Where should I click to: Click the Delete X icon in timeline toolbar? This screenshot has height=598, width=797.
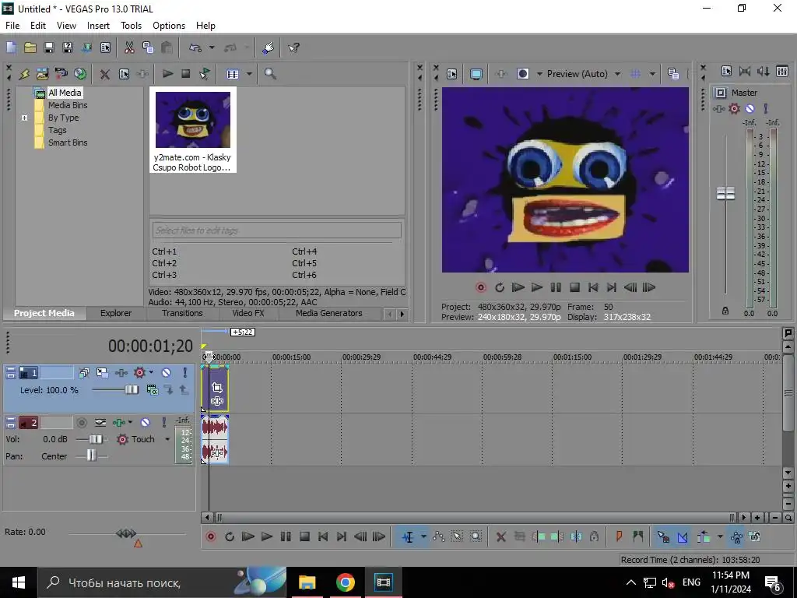(x=500, y=537)
